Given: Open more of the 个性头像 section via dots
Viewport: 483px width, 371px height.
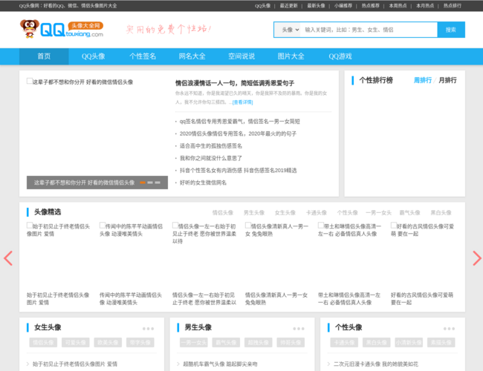Looking at the screenshot, I should [x=449, y=329].
